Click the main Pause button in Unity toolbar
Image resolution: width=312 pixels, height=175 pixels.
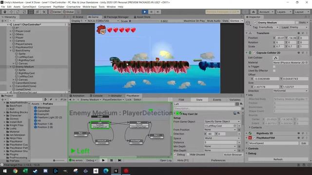pos(151,12)
